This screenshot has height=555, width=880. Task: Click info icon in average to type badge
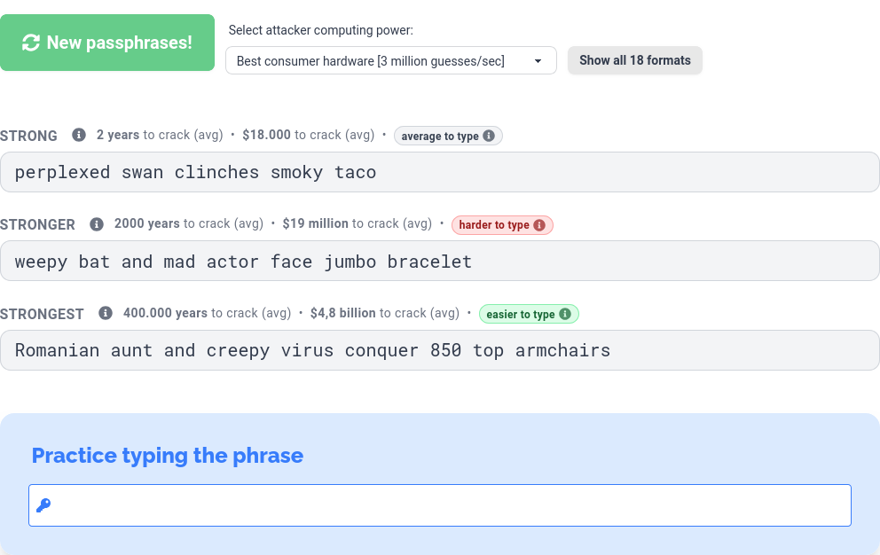point(489,136)
